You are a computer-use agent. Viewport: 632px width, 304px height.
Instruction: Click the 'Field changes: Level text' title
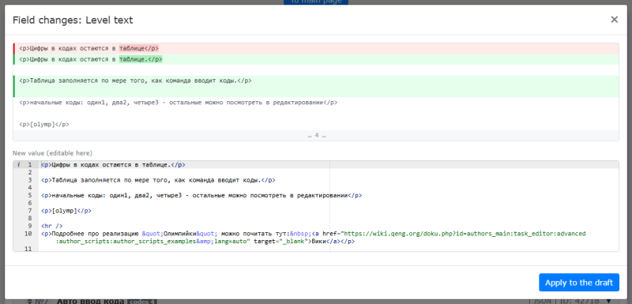pos(73,20)
